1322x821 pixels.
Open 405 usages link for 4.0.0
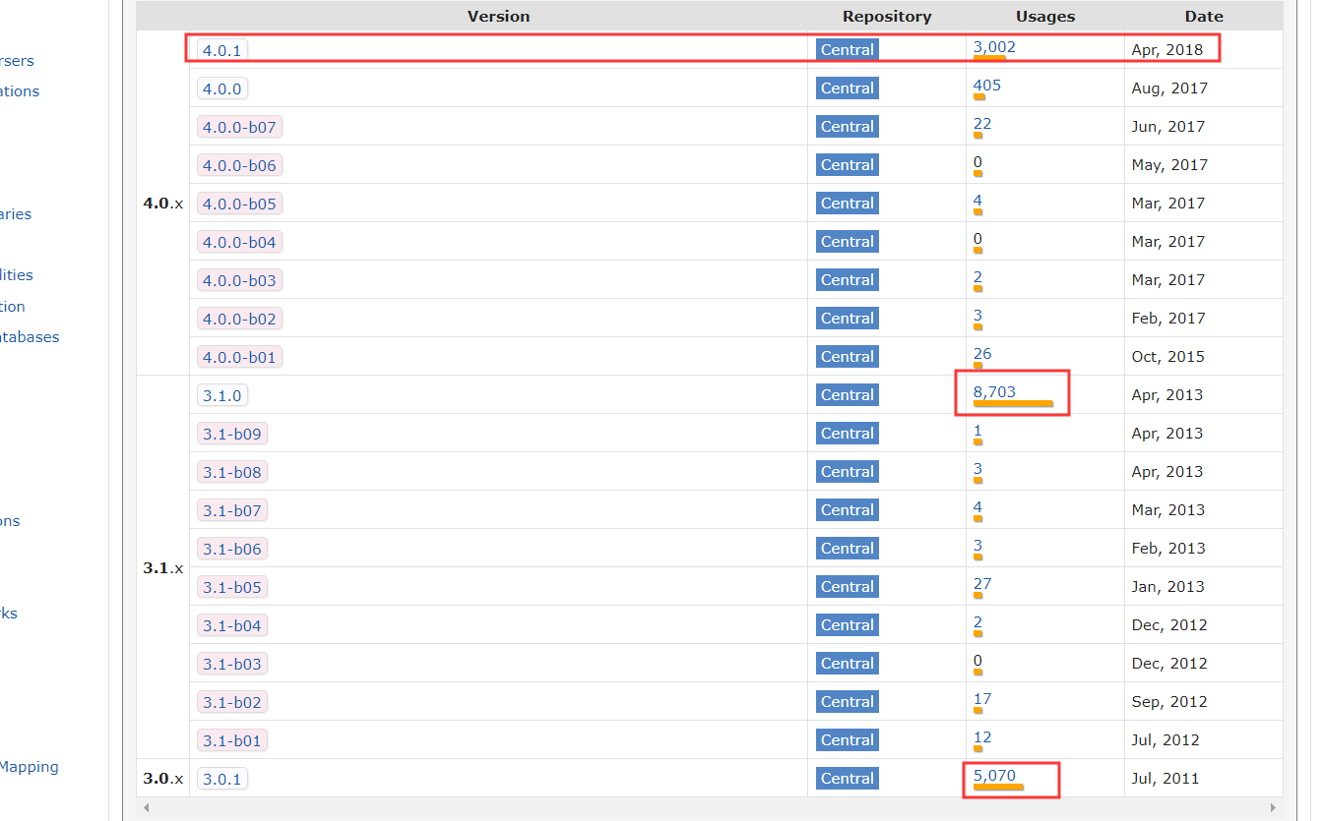click(987, 86)
